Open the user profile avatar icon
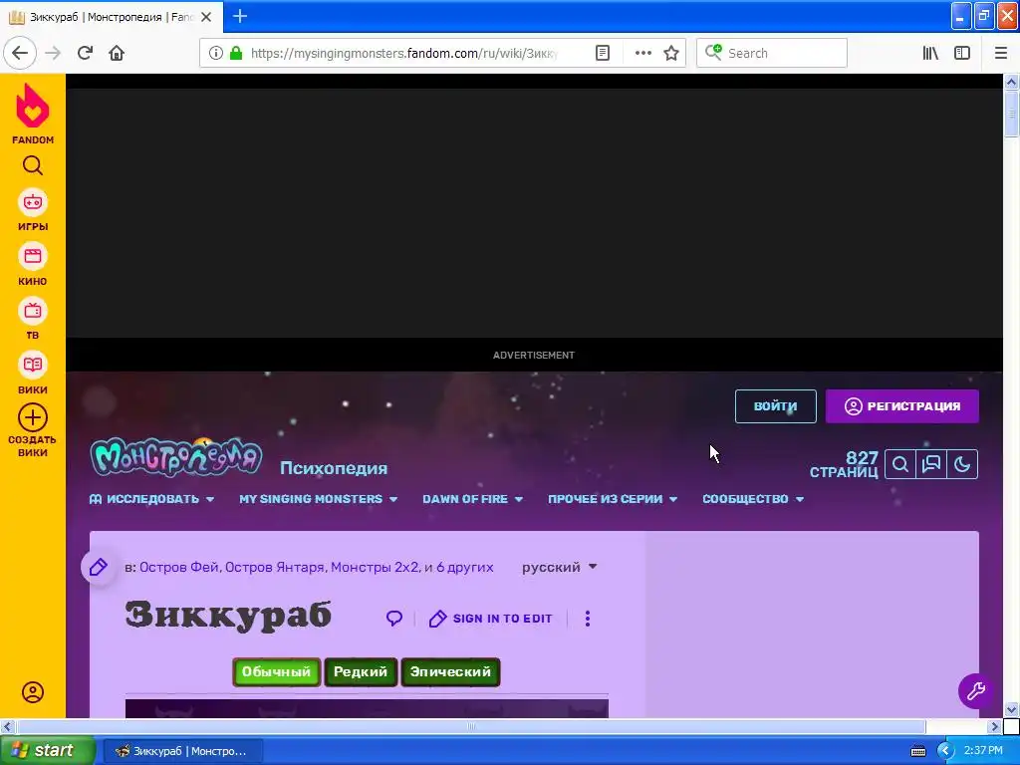 (33, 692)
